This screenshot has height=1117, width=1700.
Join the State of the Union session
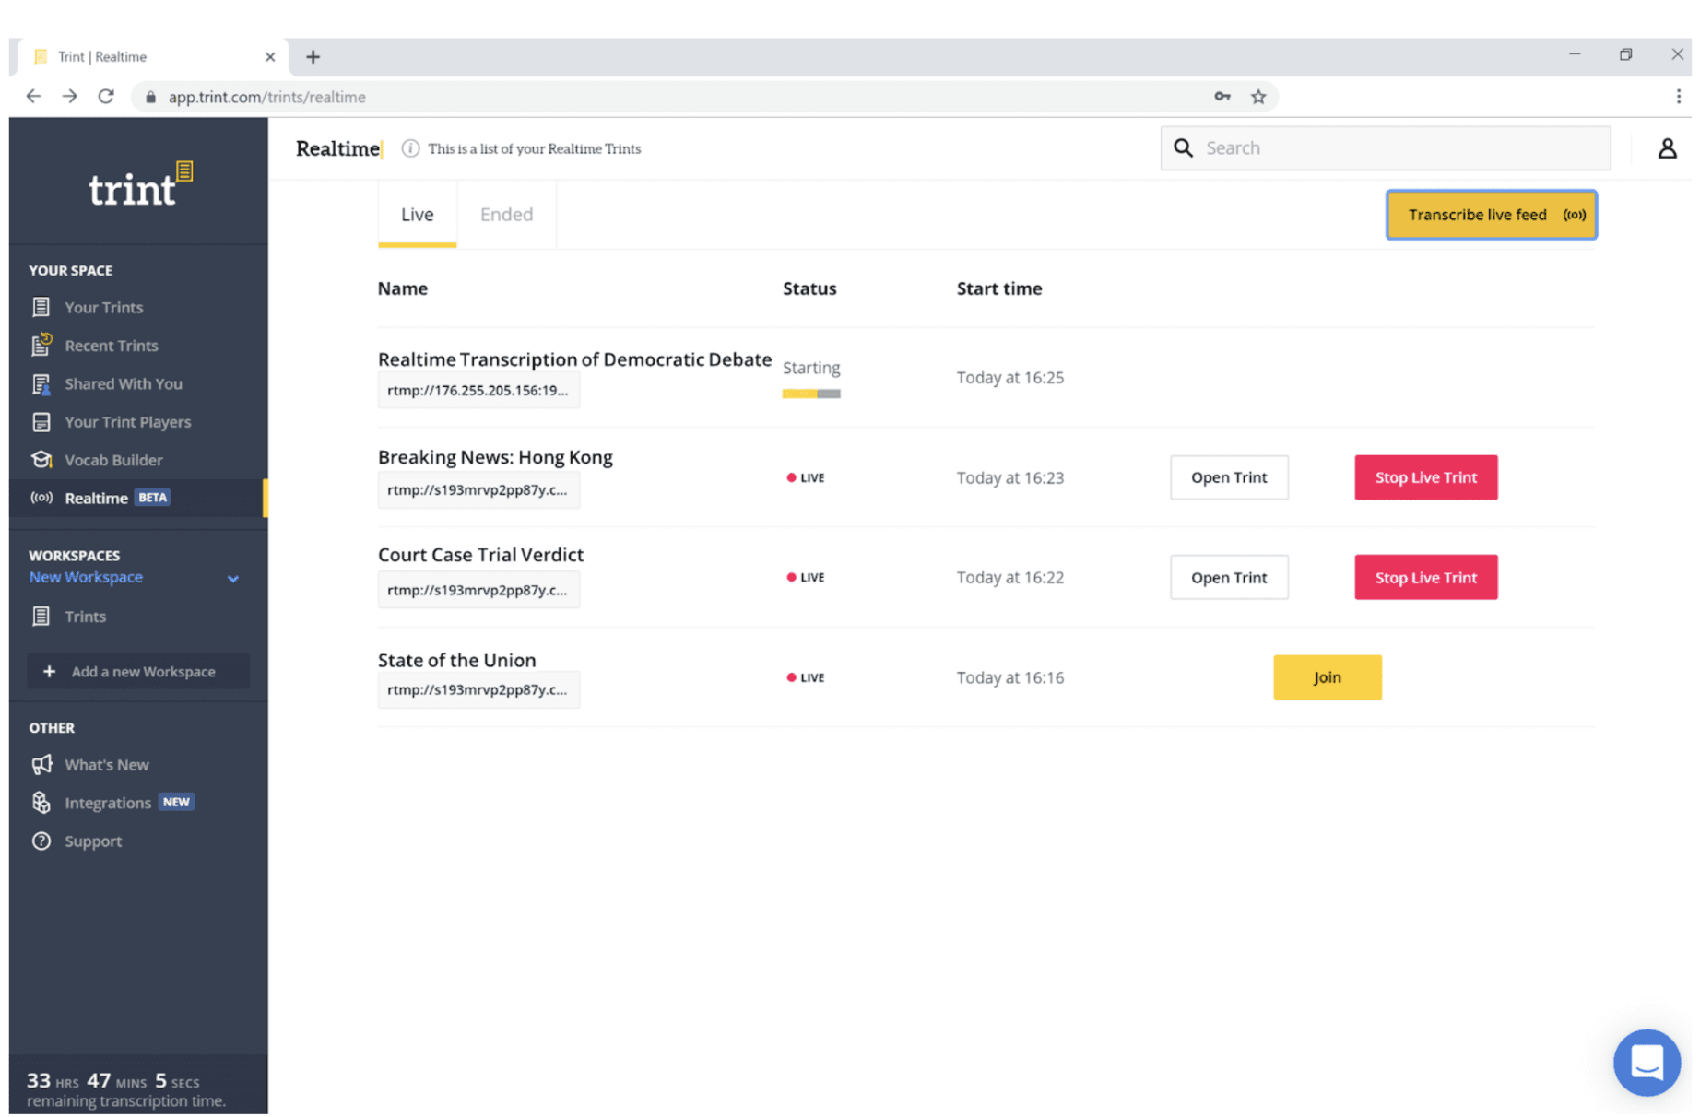pyautogui.click(x=1327, y=676)
